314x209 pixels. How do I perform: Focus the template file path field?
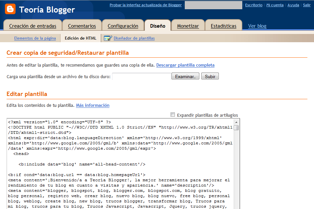click(141, 76)
